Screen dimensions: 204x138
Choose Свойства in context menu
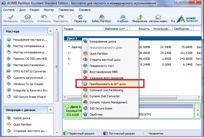point(110,114)
